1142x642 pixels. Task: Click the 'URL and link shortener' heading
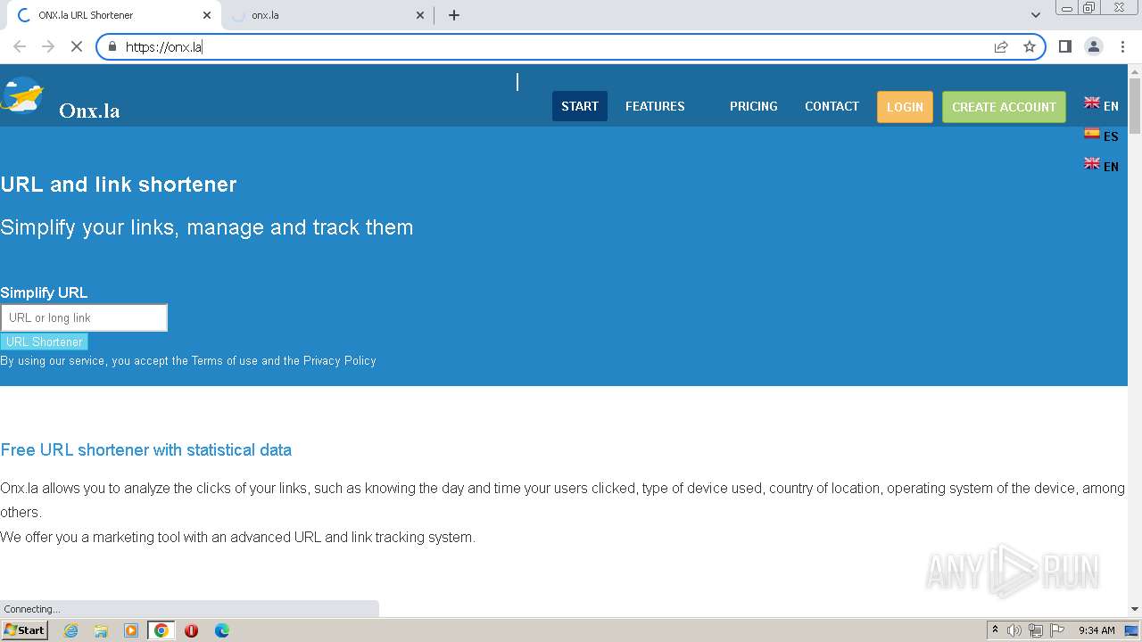click(x=119, y=185)
